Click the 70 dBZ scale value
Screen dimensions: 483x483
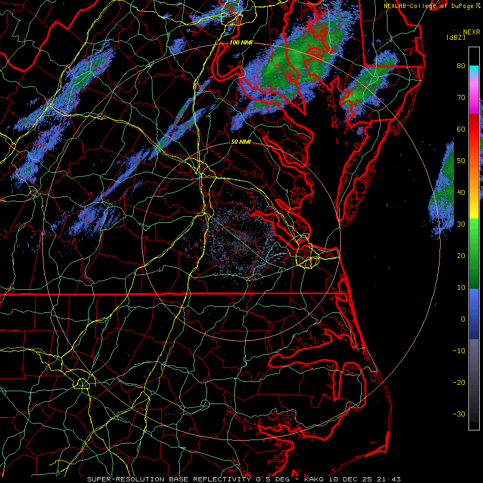coord(461,98)
